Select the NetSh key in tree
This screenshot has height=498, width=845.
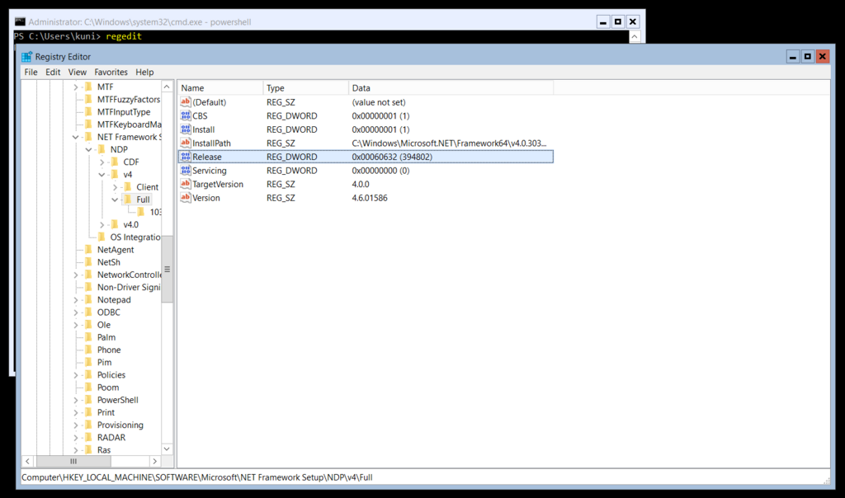[x=108, y=262]
